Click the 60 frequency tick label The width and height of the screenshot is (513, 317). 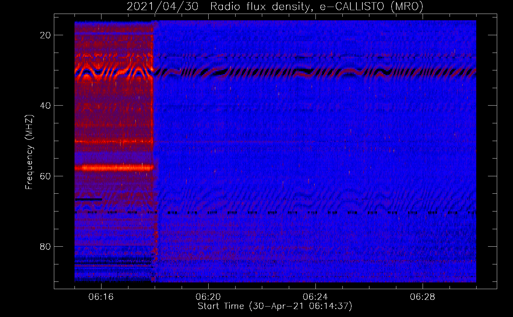point(46,176)
